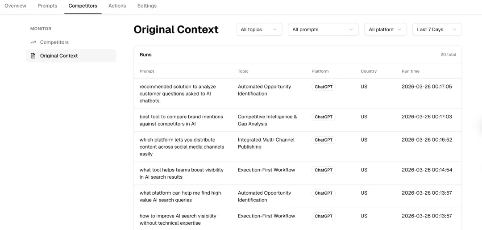Viewport: 482px width, 230px height.
Task: Open Competitors in the Monitor sidebar
Action: [x=54, y=42]
